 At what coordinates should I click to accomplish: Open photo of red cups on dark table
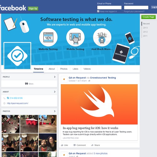(11, 124)
